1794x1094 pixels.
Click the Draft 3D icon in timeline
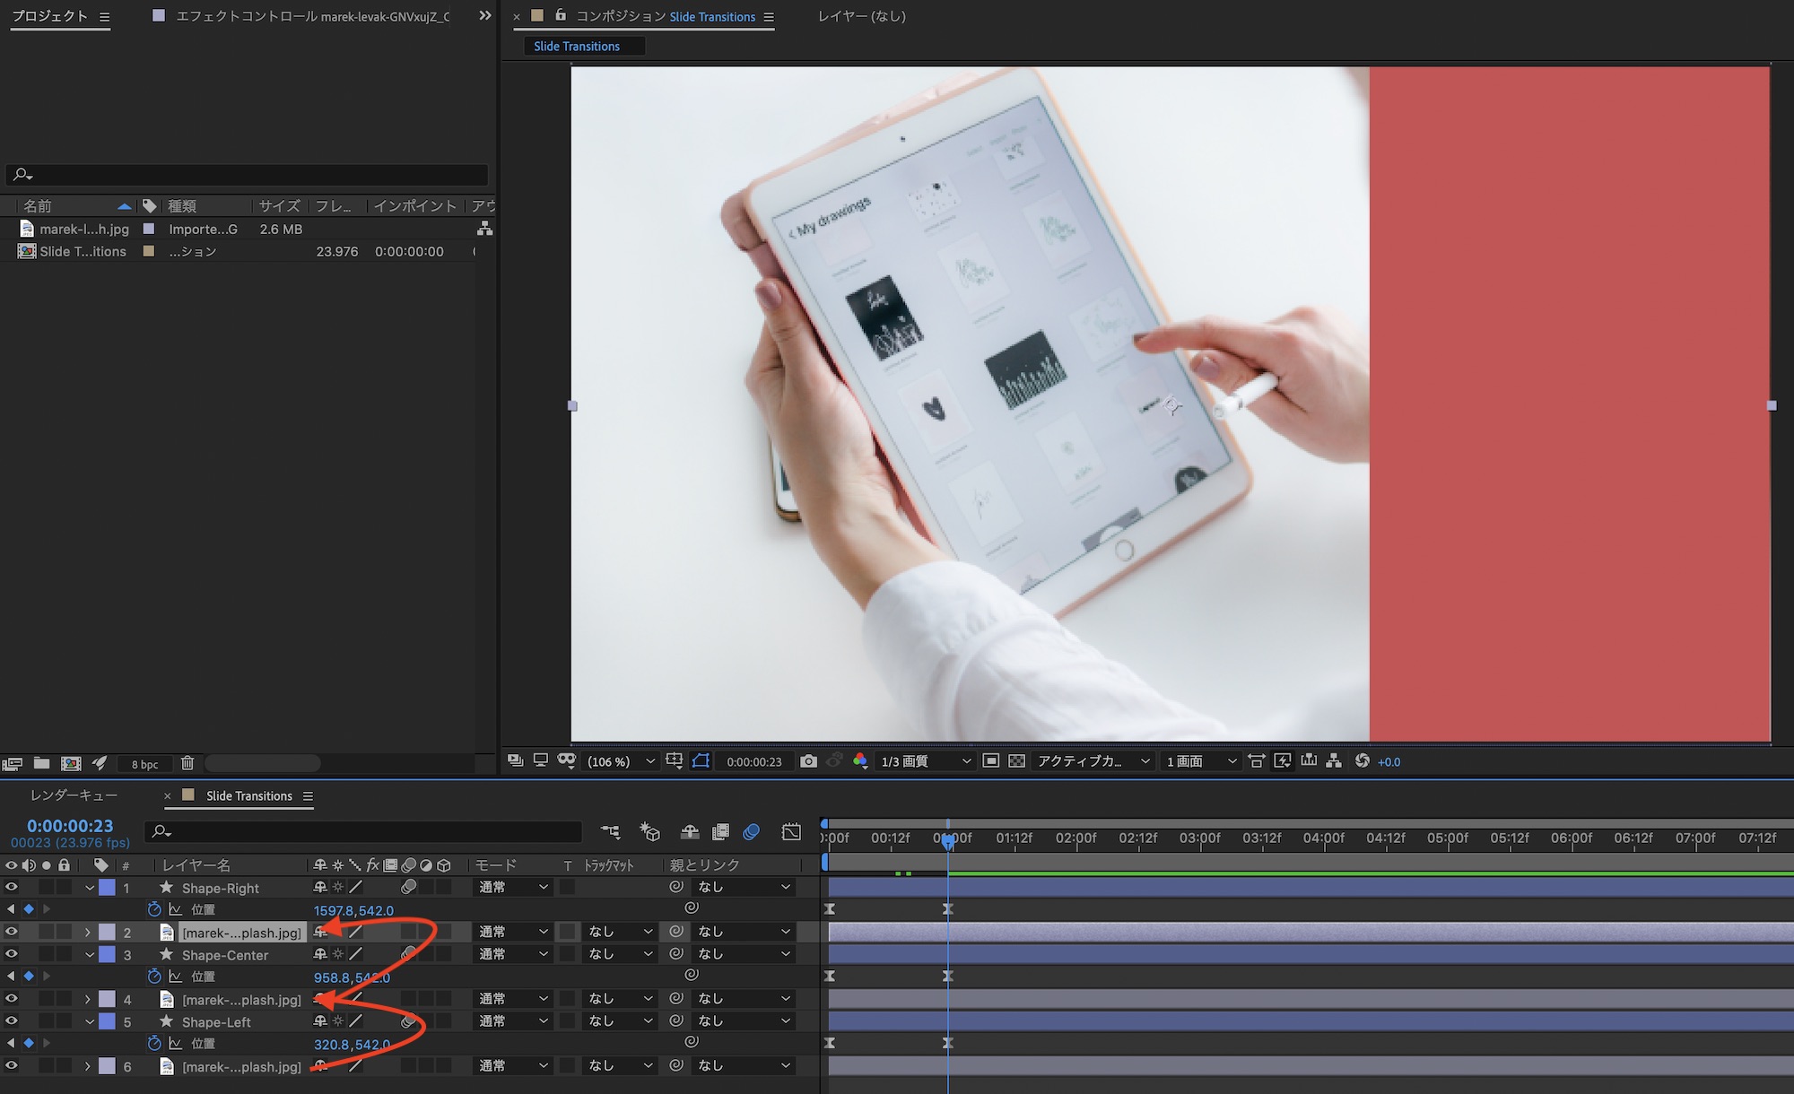click(x=650, y=832)
